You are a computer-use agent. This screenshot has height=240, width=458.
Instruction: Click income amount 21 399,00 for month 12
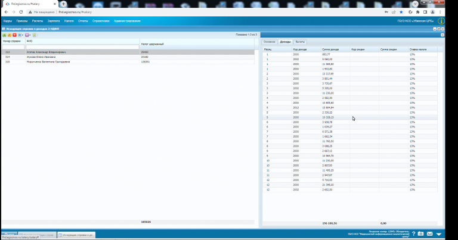[328, 185]
